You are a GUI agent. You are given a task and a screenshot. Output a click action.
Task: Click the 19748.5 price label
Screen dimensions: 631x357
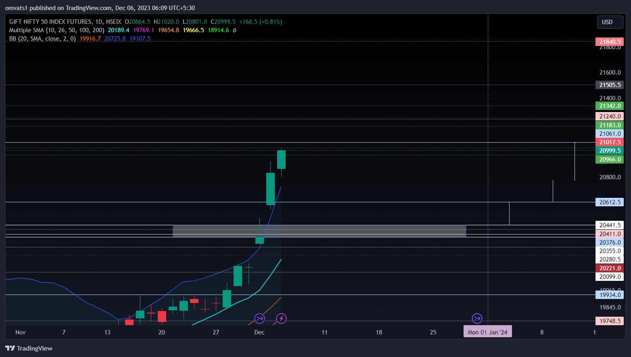[610, 321]
